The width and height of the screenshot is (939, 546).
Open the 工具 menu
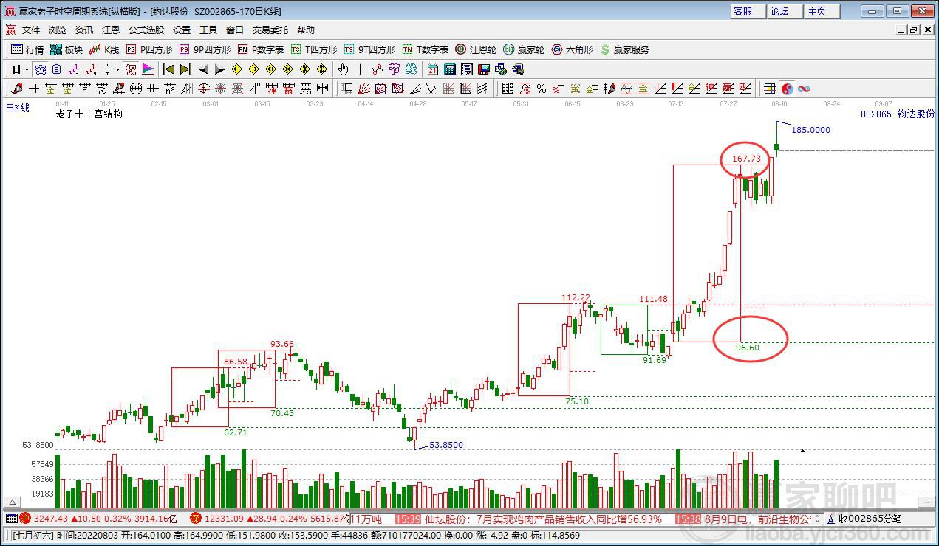tap(208, 30)
